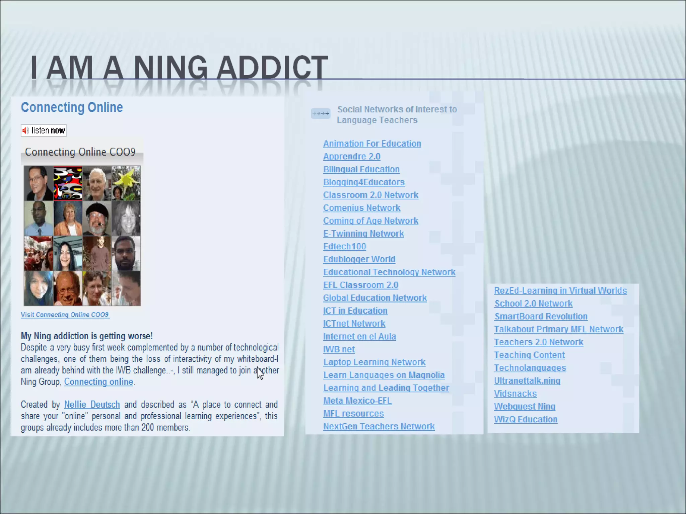This screenshot has width=686, height=514.
Task: Open the Nellie Deutsch profile link
Action: tap(92, 405)
